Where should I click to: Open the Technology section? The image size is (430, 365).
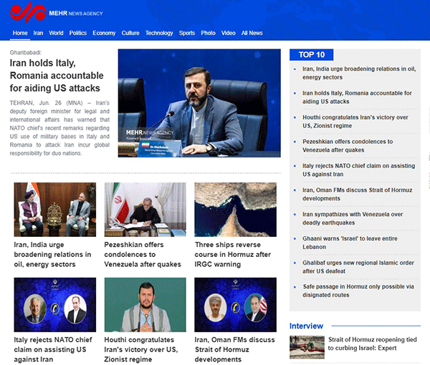pos(159,33)
